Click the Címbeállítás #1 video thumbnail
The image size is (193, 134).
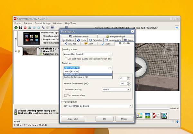click(30, 51)
